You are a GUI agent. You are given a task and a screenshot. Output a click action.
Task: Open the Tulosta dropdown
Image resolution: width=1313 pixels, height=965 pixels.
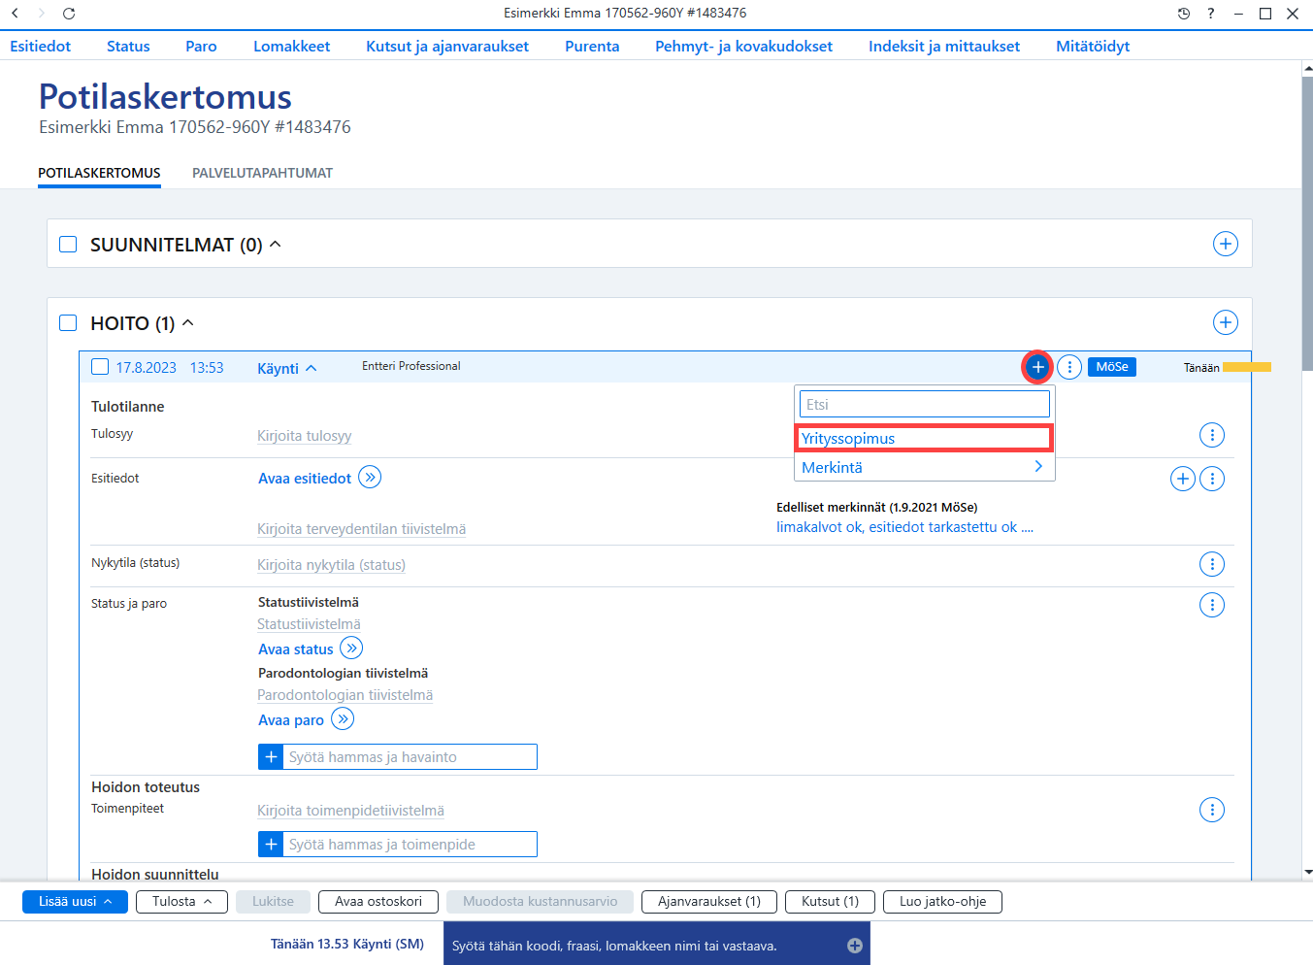pos(182,902)
